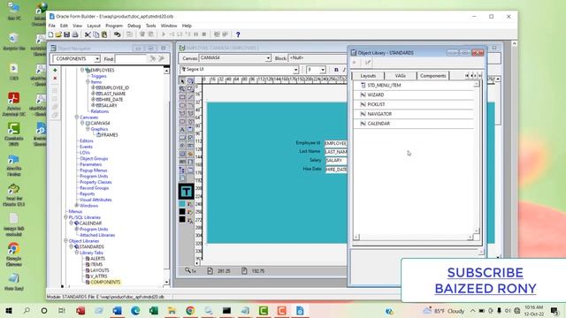Open Excel from the taskbar
566x318 pixels.
click(x=153, y=310)
